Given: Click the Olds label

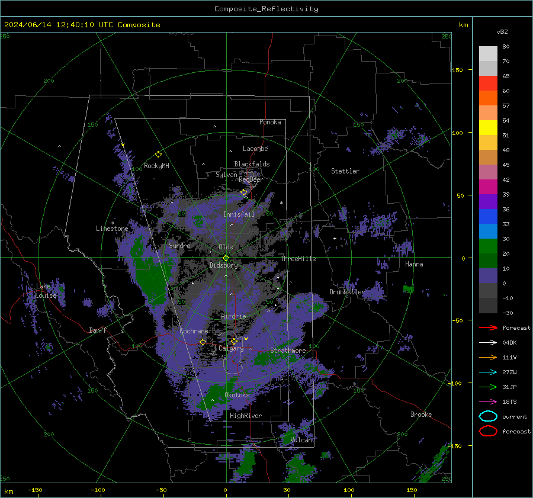Looking at the screenshot, I should [x=226, y=247].
